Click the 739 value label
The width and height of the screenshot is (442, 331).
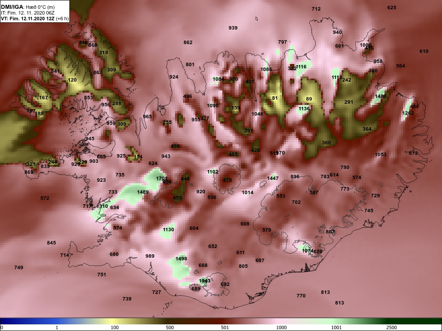tap(127, 299)
